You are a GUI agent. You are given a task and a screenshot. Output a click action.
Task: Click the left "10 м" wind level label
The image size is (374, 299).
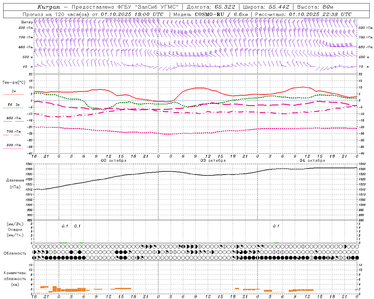(x=28, y=67)
